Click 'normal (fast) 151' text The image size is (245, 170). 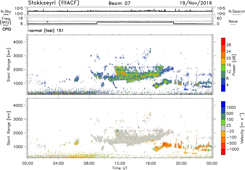click(x=46, y=30)
